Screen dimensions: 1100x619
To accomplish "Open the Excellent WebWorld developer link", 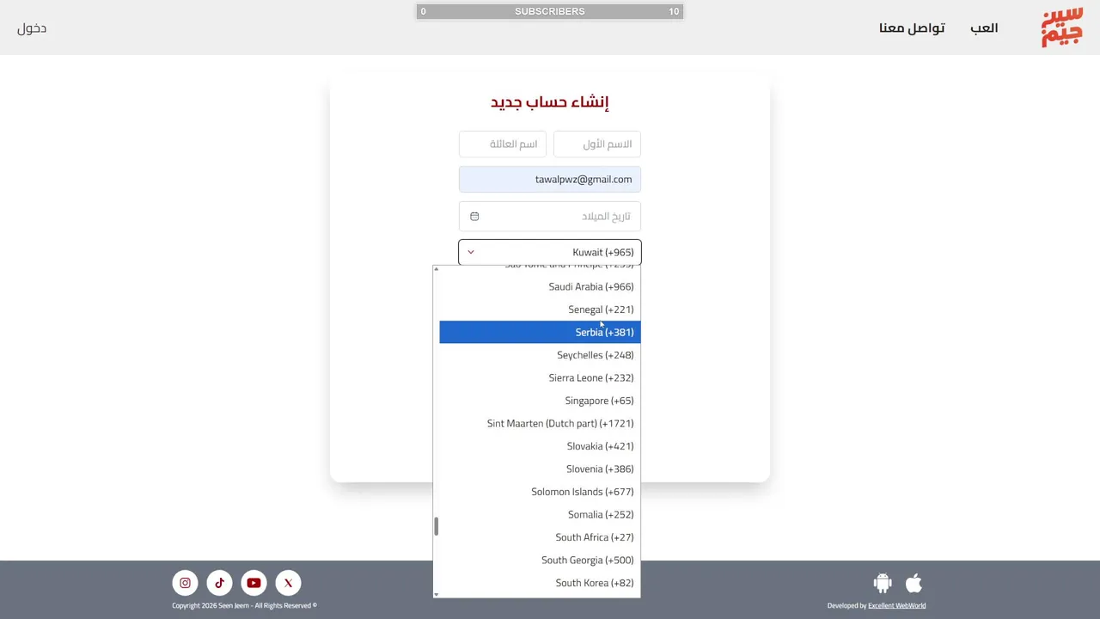I will coord(896,605).
